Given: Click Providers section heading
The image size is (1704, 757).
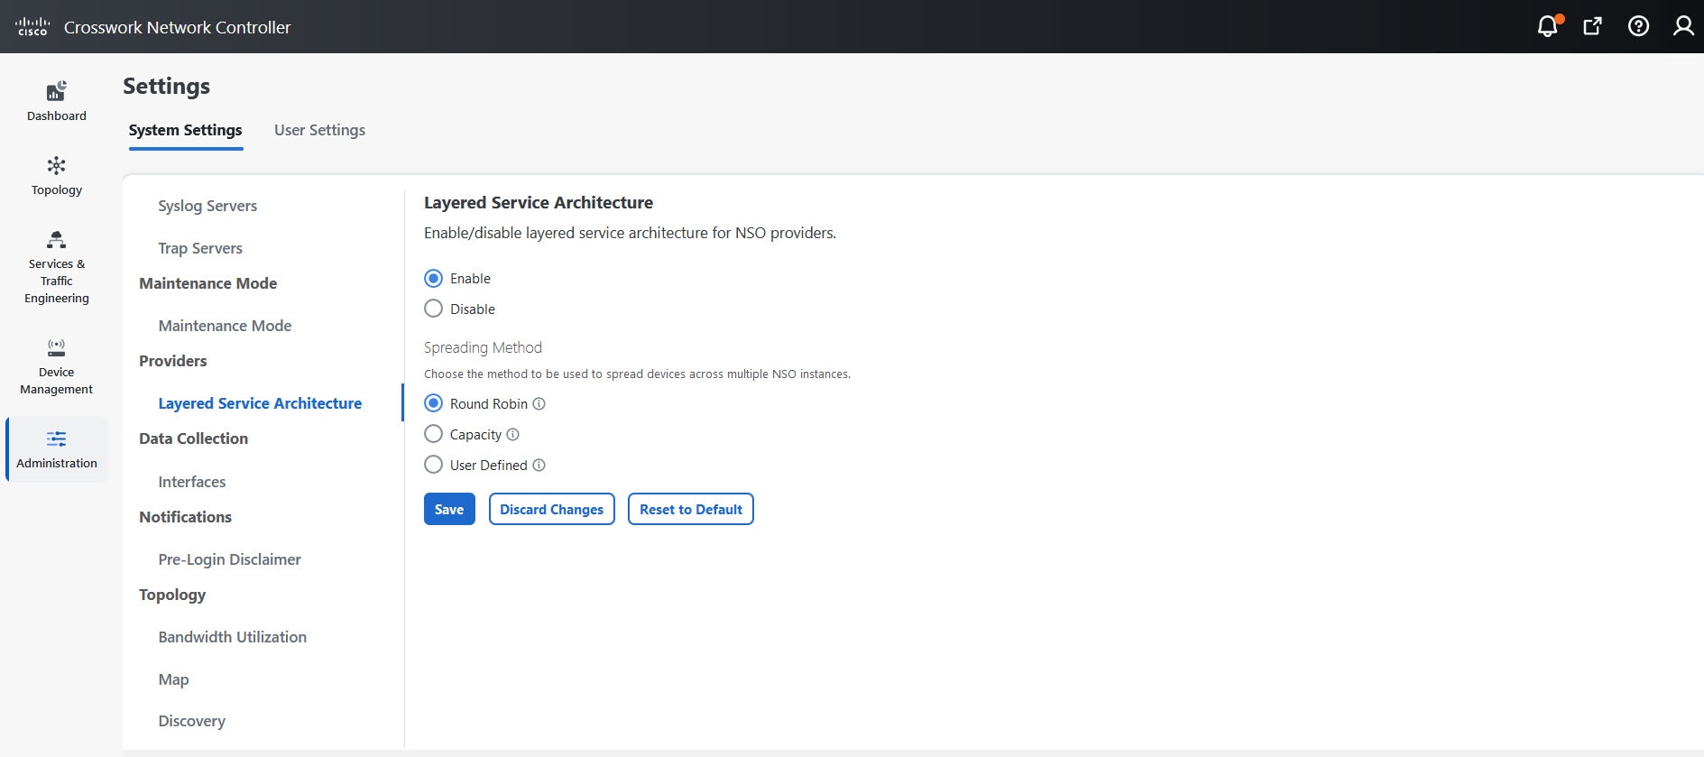Looking at the screenshot, I should tap(173, 361).
